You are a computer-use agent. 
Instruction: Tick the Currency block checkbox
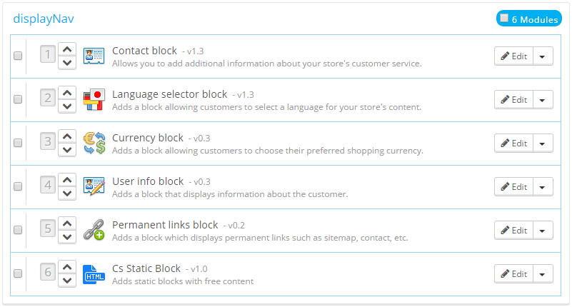pyautogui.click(x=18, y=144)
